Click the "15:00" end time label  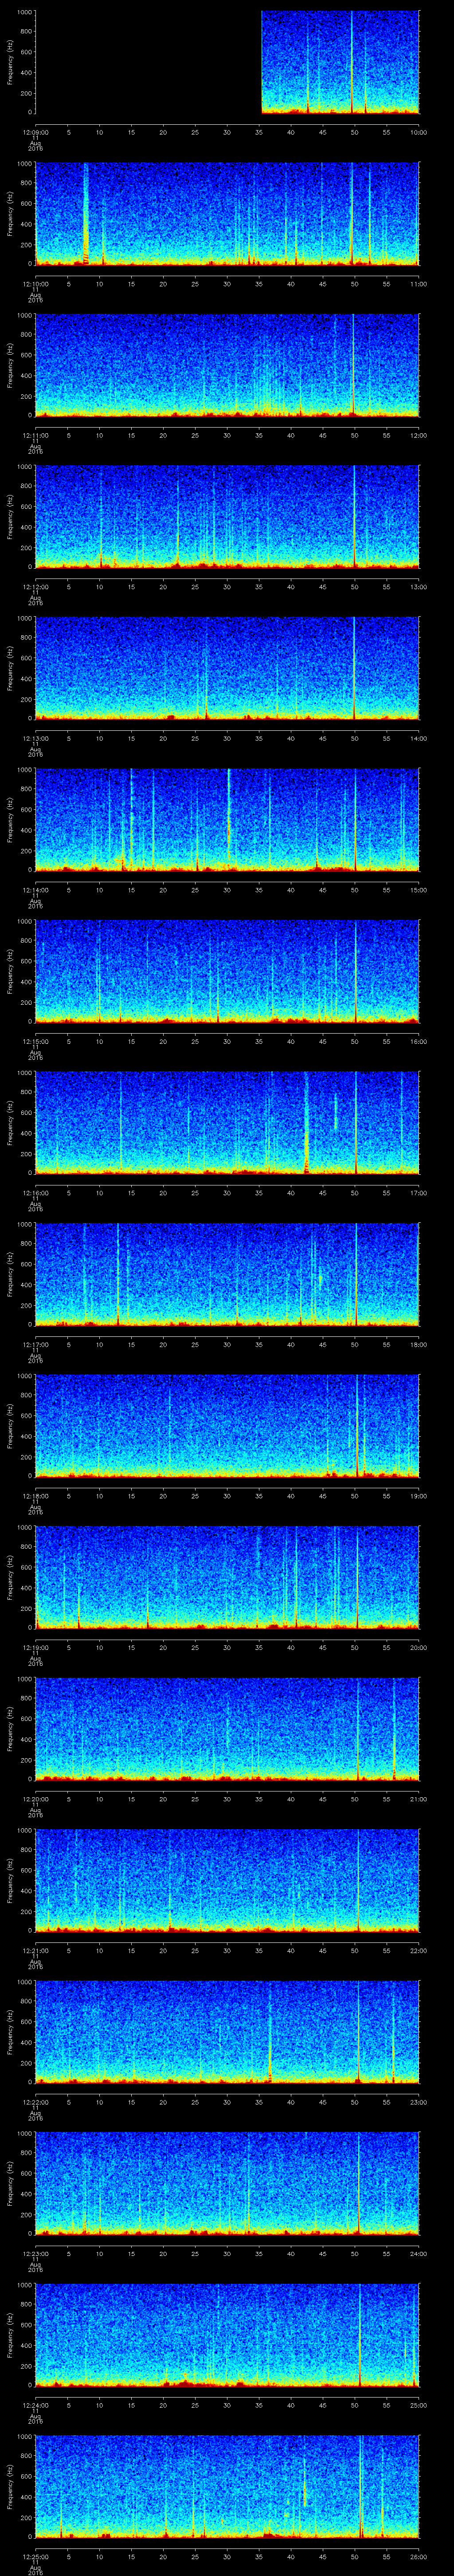coord(418,890)
